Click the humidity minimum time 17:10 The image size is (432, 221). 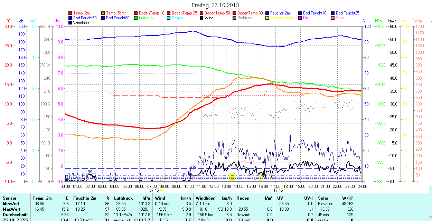[x=79, y=204]
